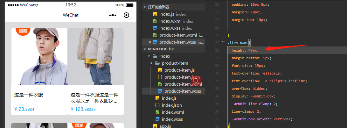Tap the price ¥ 128.88333
347x128 pixels.
pos(83,109)
